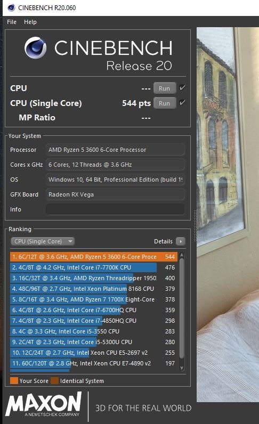Open the CPU (Single Core) ranking dropdown
The height and width of the screenshot is (424, 259).
(x=43, y=241)
